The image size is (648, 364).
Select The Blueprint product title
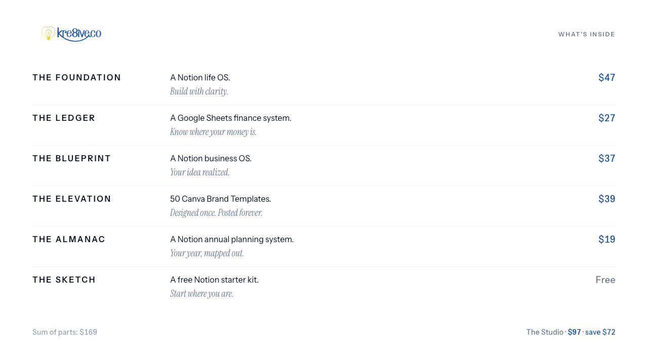(x=72, y=158)
